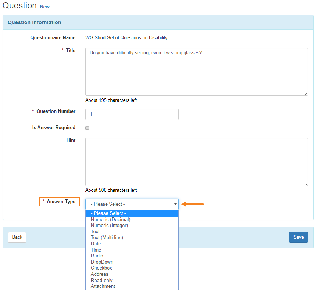317x293 pixels.
Task: Tick the Is Answer Required checkbox
Action: tap(87, 128)
